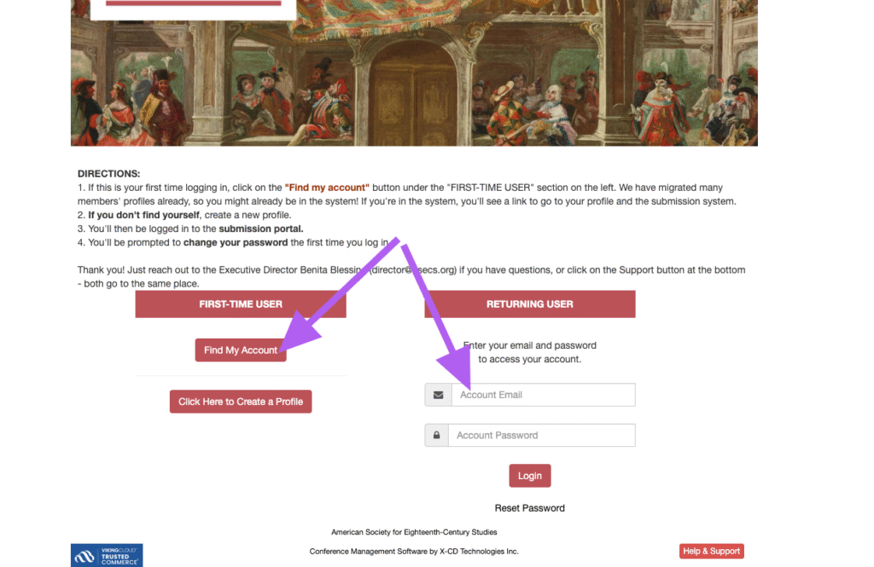This screenshot has width=874, height=567.
Task: Focus the Account Email input field
Action: (x=544, y=395)
